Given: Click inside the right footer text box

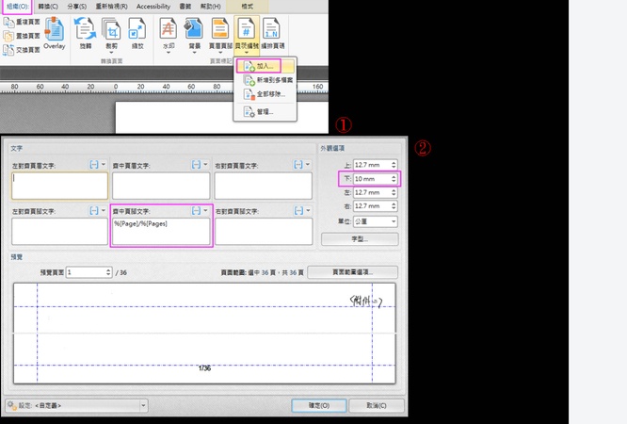Looking at the screenshot, I should [263, 232].
